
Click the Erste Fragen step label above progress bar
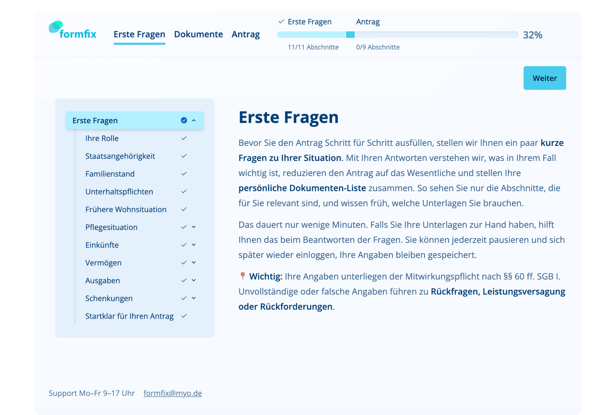pos(310,22)
